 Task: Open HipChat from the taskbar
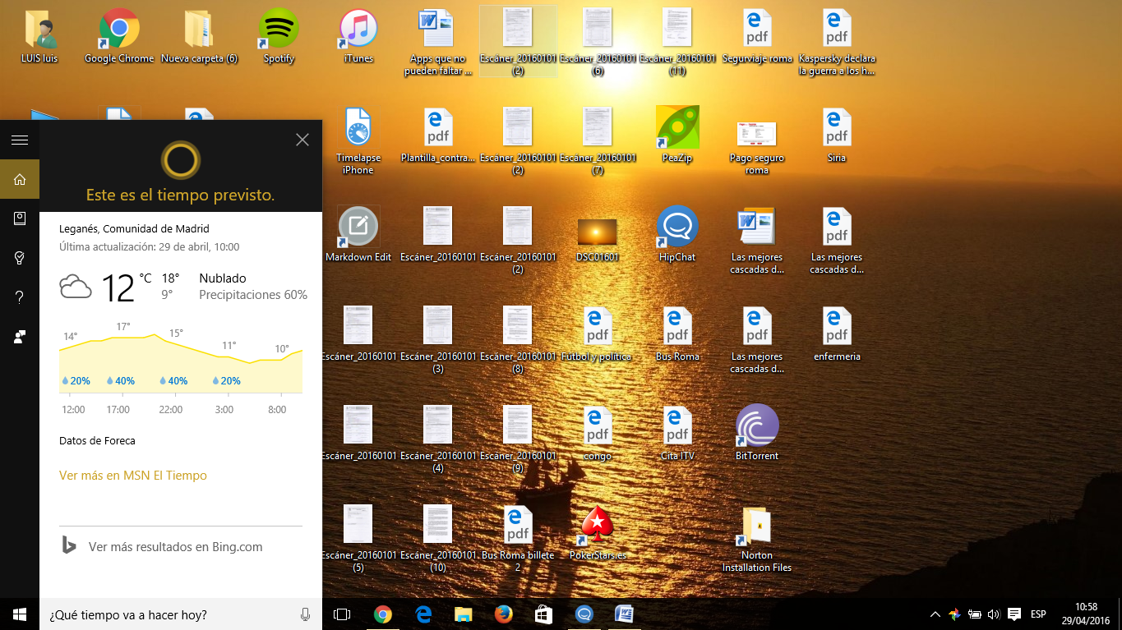click(x=584, y=614)
